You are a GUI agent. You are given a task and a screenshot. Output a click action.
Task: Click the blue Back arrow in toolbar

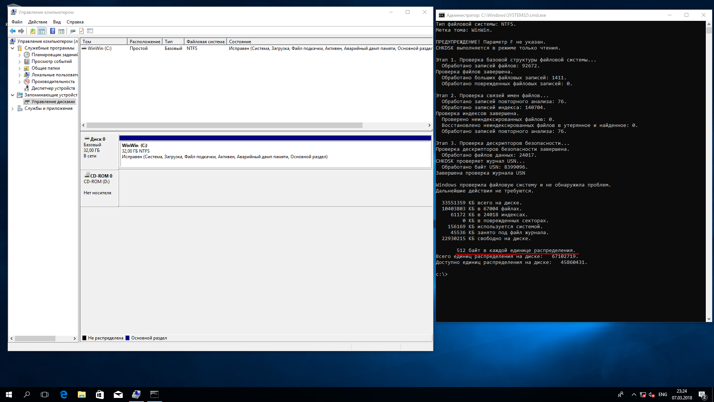(x=13, y=31)
